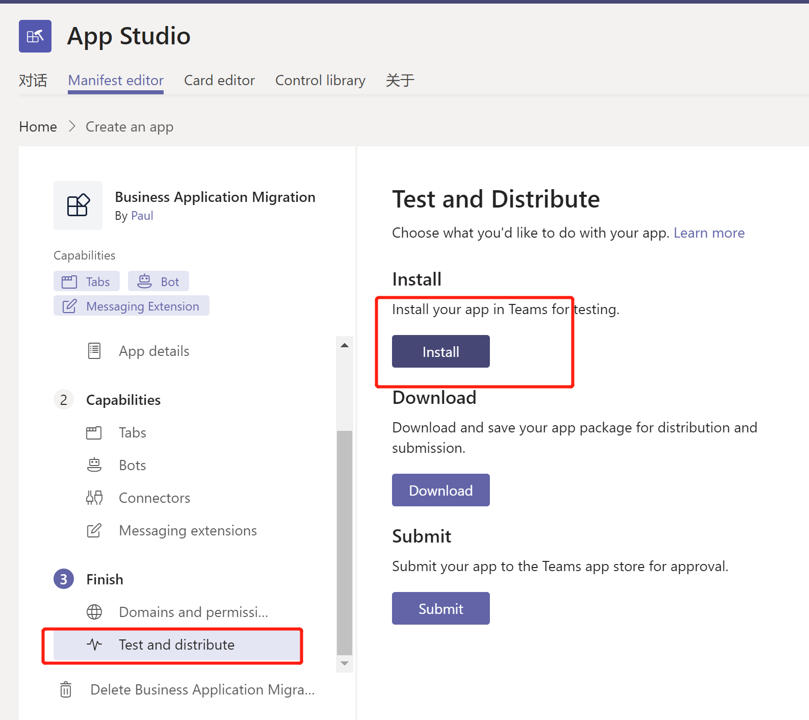Go to Home in the breadcrumb

(x=38, y=126)
